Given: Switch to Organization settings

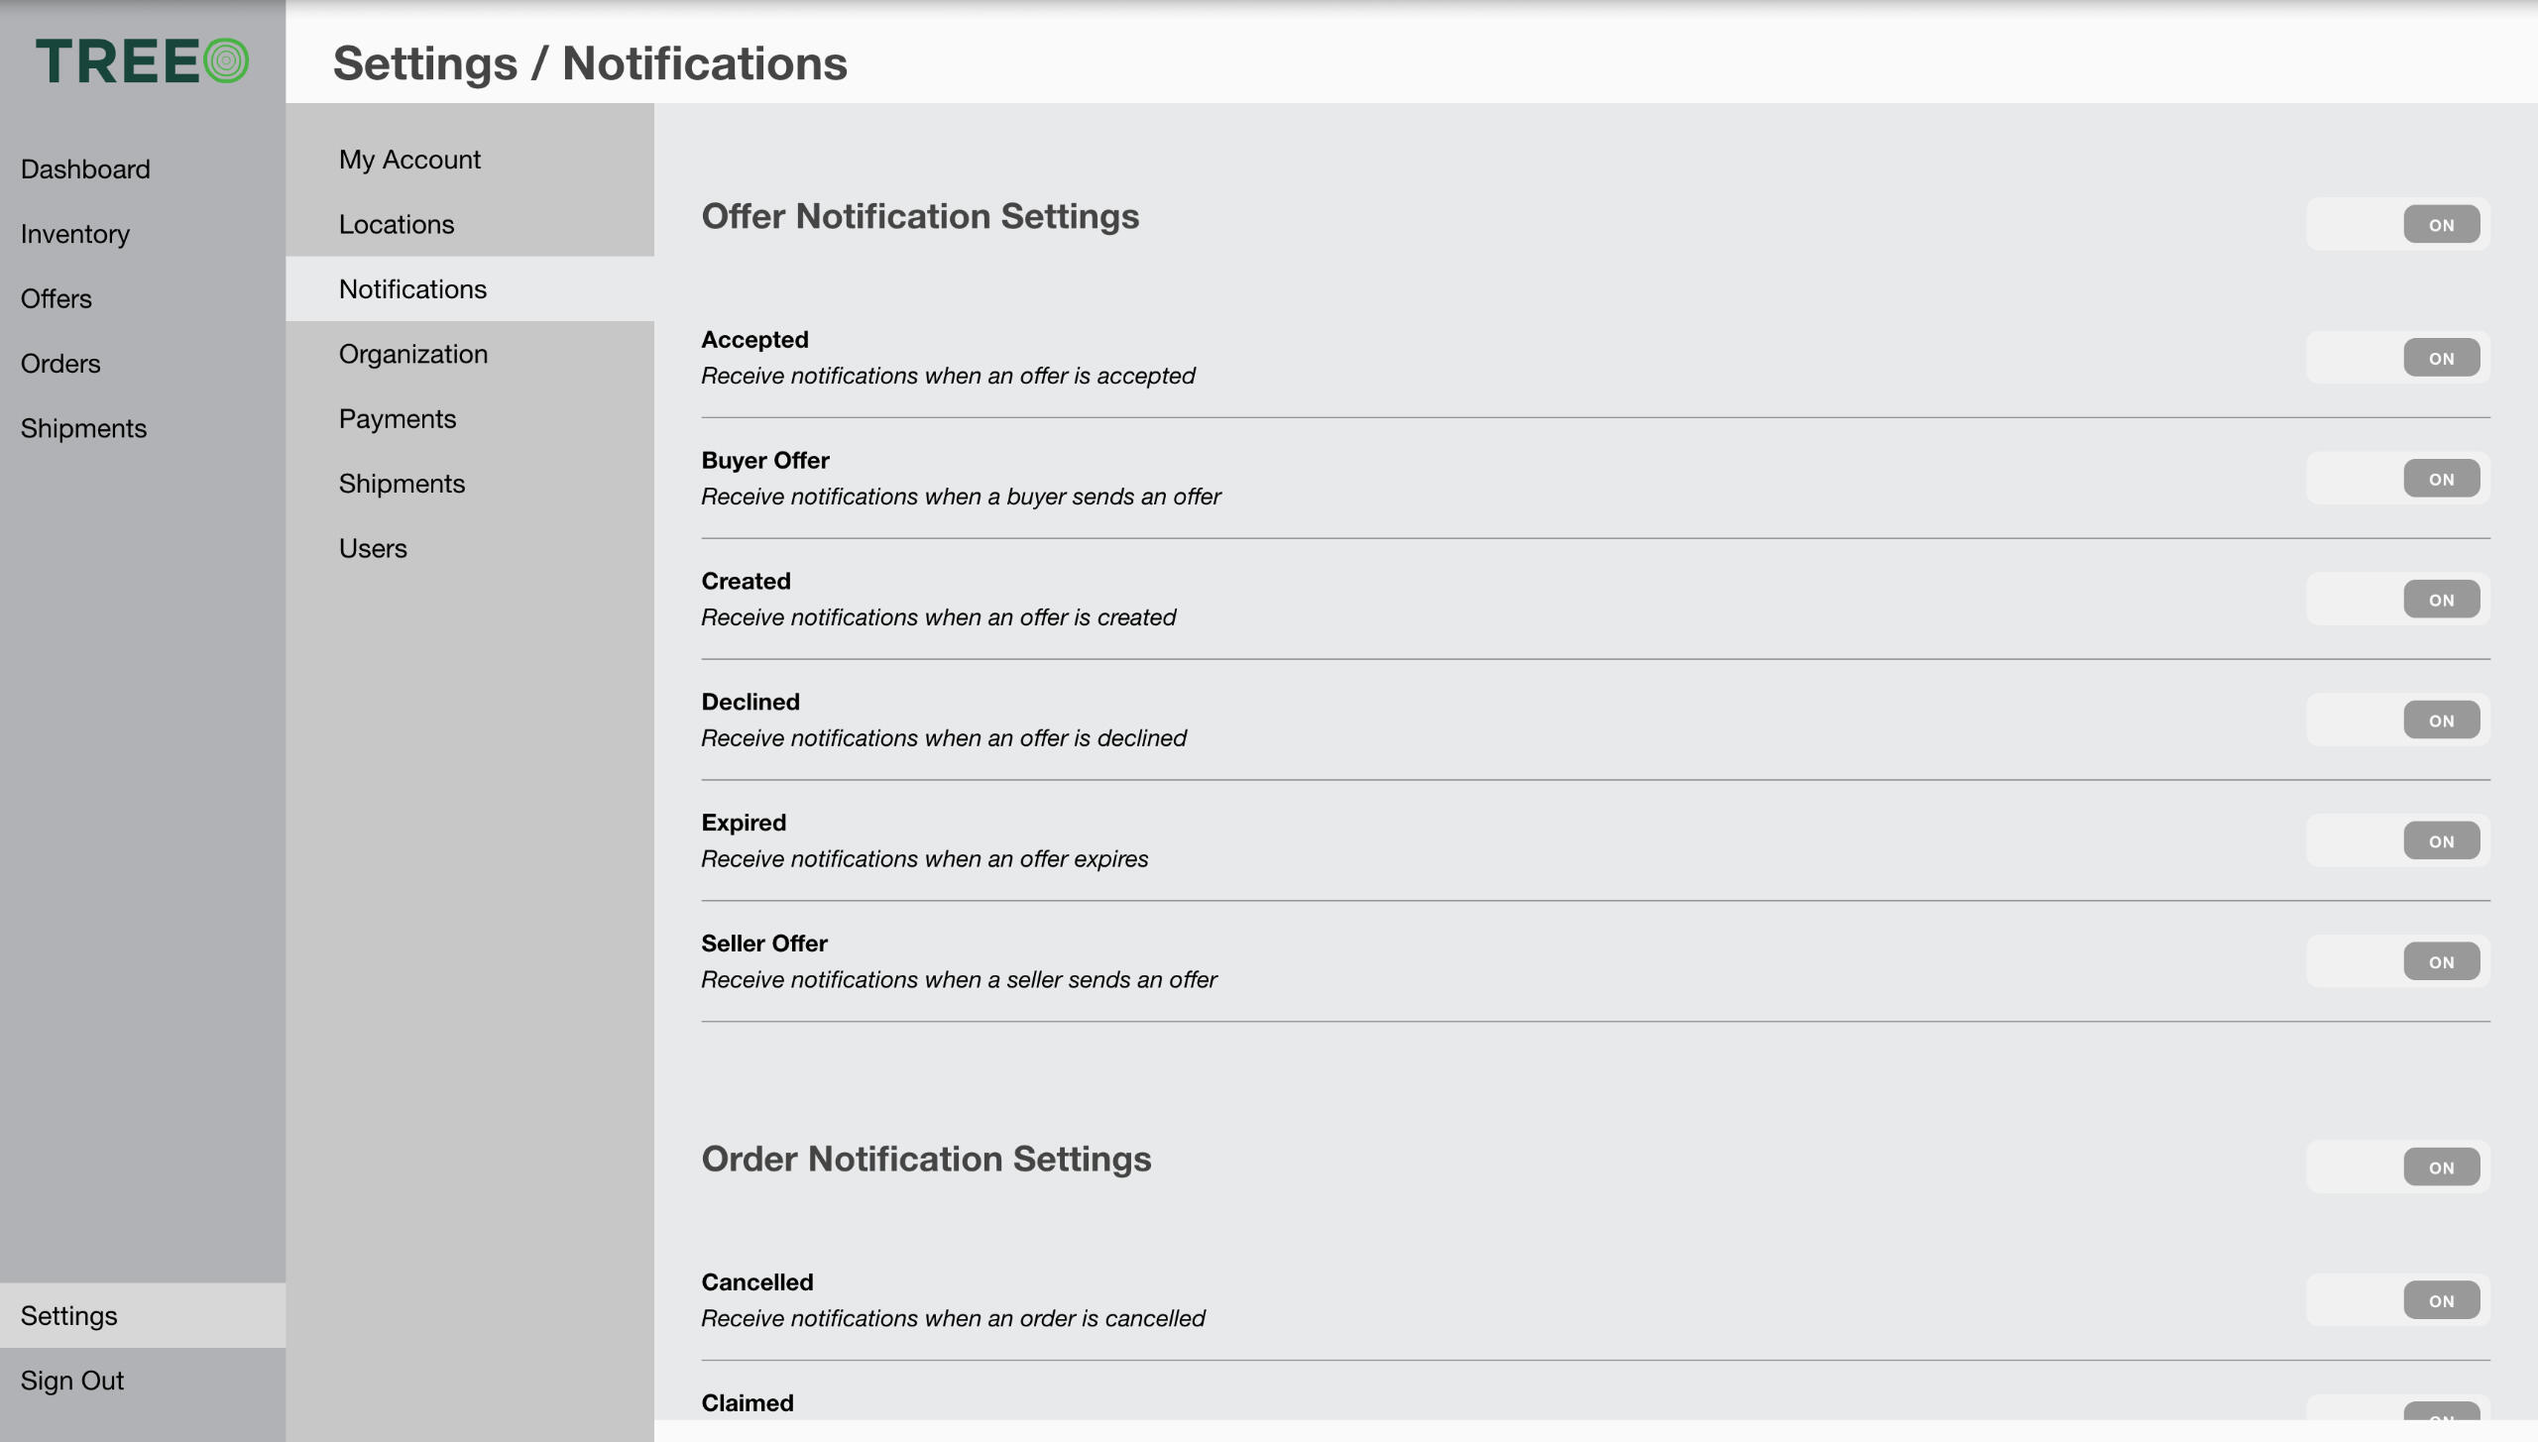Looking at the screenshot, I should (x=413, y=354).
